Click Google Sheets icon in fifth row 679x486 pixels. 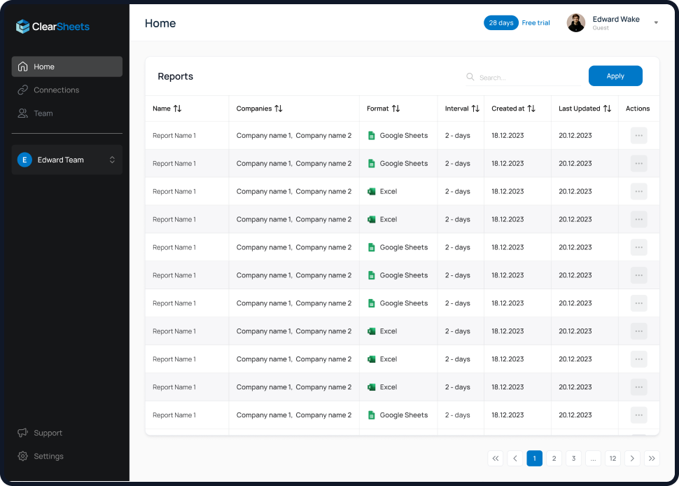tap(371, 247)
